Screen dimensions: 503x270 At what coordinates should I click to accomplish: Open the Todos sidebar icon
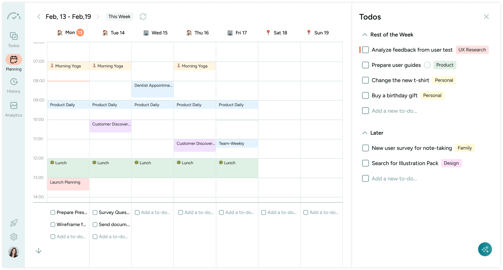[14, 36]
